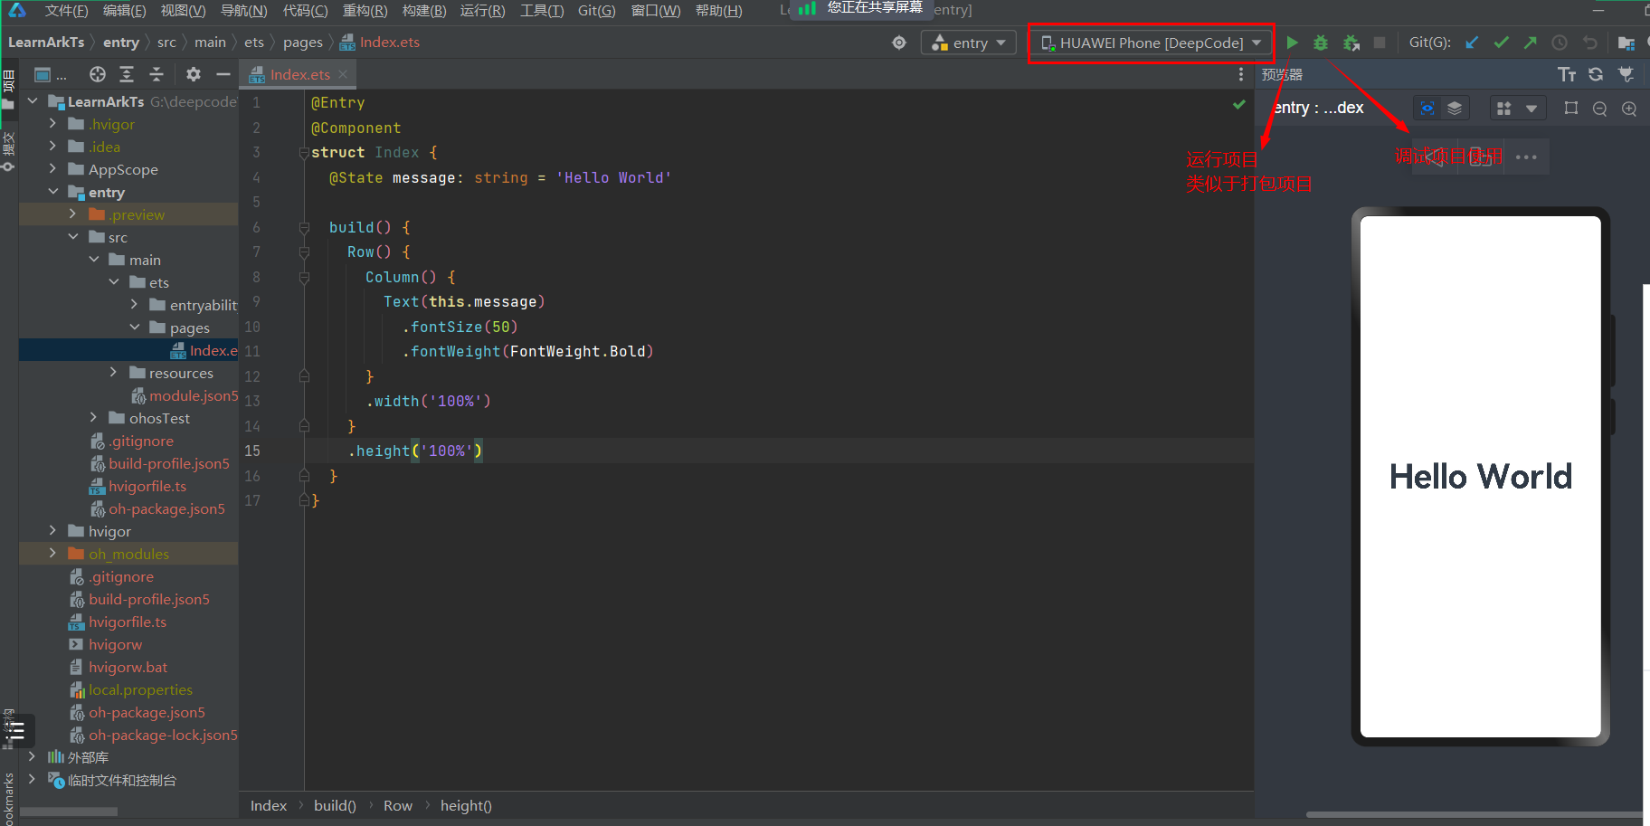
Task: Open the project view mode dropdown
Action: tap(51, 74)
